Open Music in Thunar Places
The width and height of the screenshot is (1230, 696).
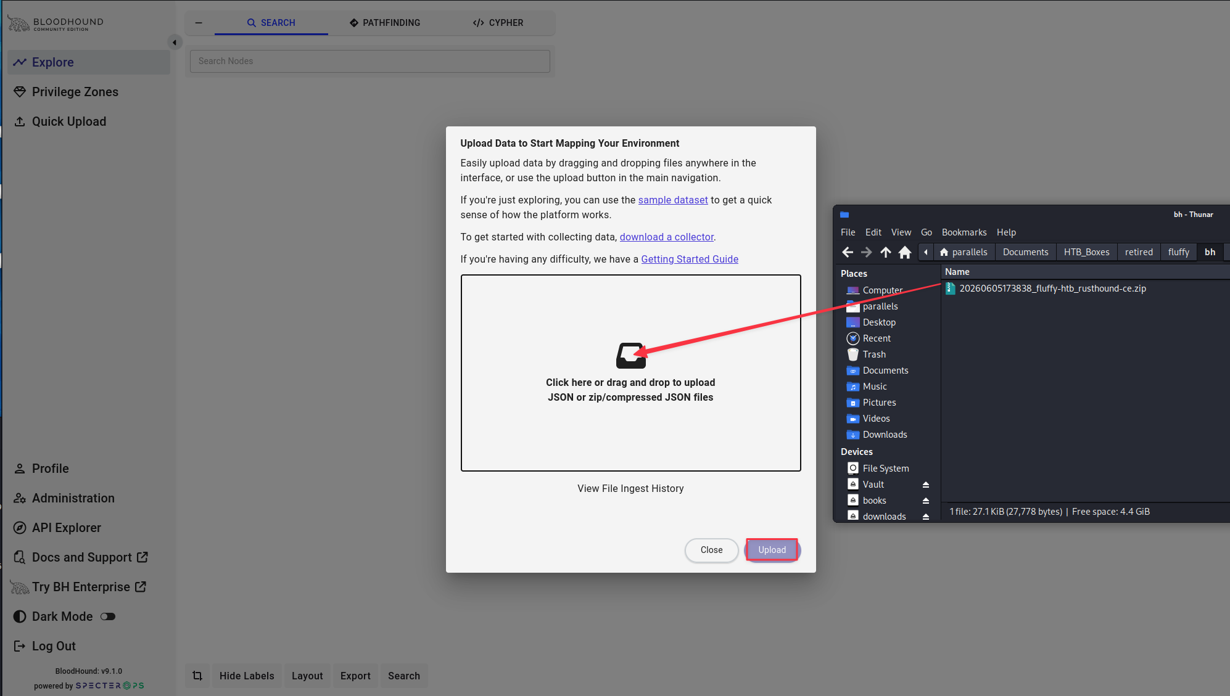(x=875, y=387)
